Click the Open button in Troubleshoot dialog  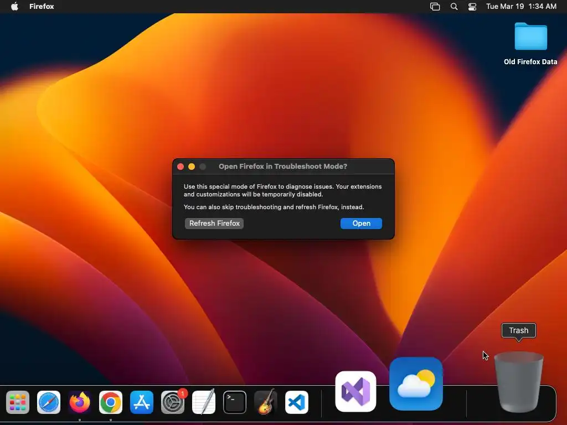point(361,224)
